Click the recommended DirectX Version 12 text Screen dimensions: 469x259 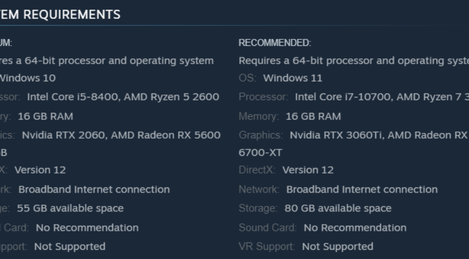coord(308,170)
